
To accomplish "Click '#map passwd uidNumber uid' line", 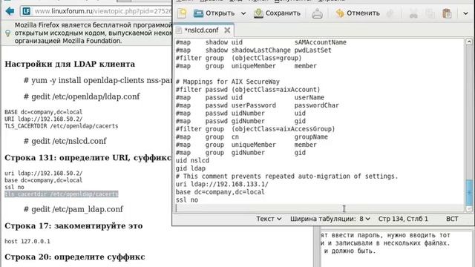I will (x=240, y=113).
